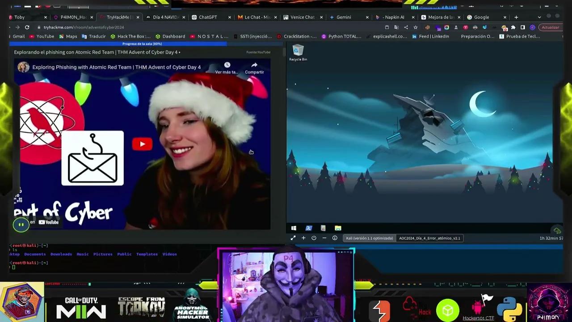Open the YouTube bookmark

coord(42,36)
